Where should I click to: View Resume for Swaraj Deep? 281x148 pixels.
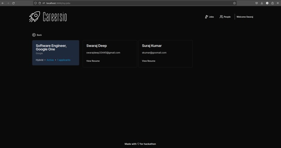(93, 61)
